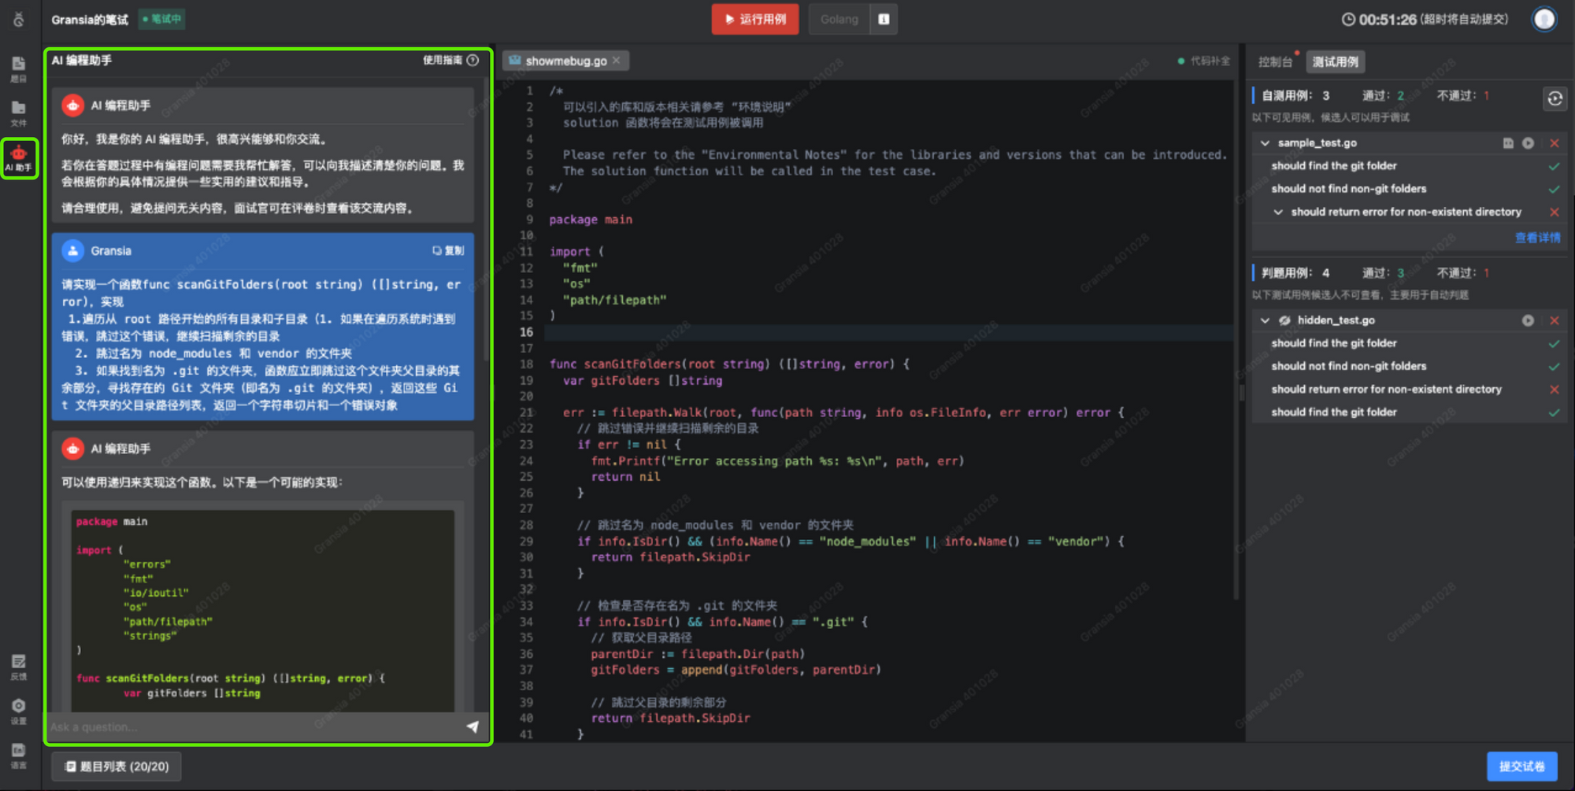Open the 文件 (files) sidebar panel

pos(19,113)
